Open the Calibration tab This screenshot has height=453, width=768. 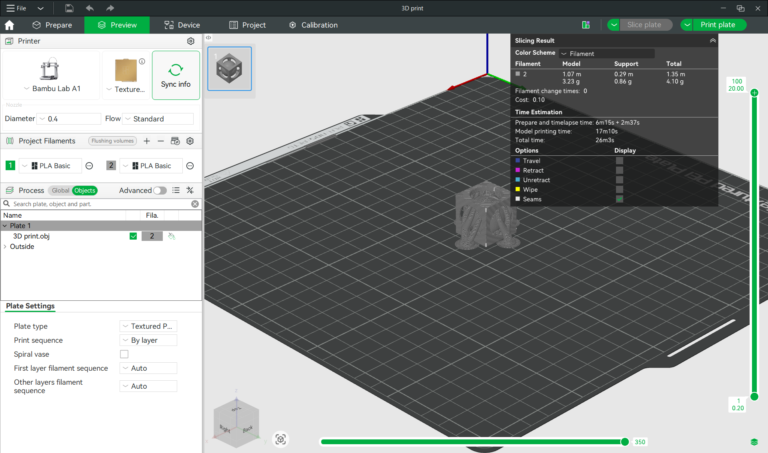(313, 25)
